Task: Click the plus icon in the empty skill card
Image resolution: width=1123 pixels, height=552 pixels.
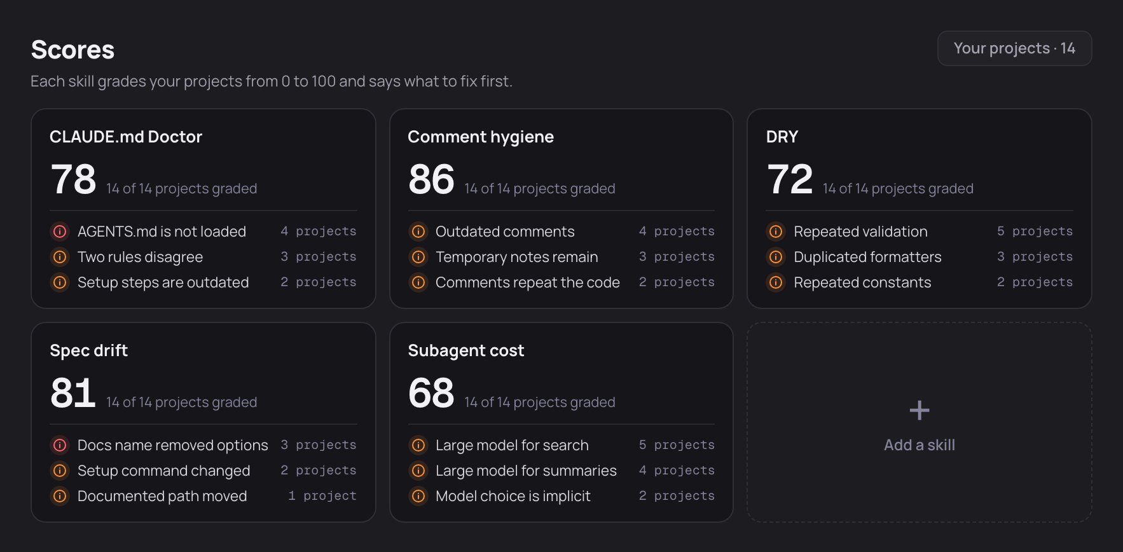Action: point(920,410)
